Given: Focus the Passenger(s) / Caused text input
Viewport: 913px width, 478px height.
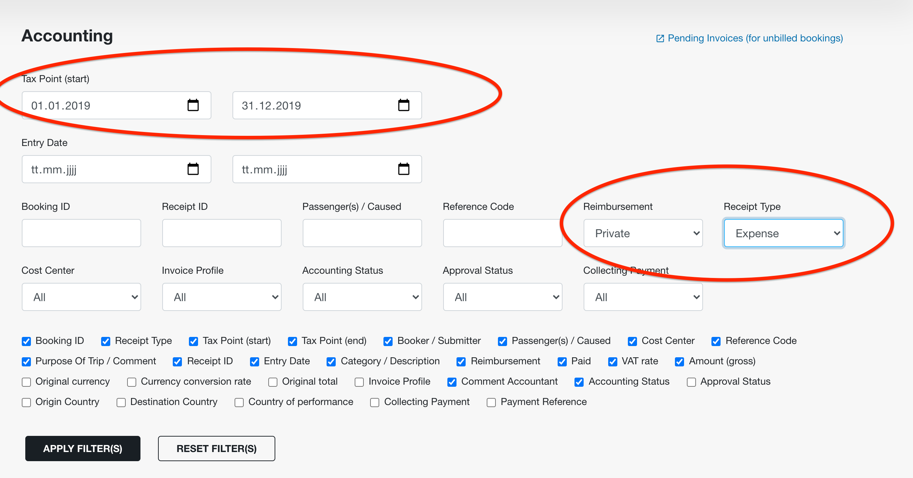Looking at the screenshot, I should tap(362, 233).
